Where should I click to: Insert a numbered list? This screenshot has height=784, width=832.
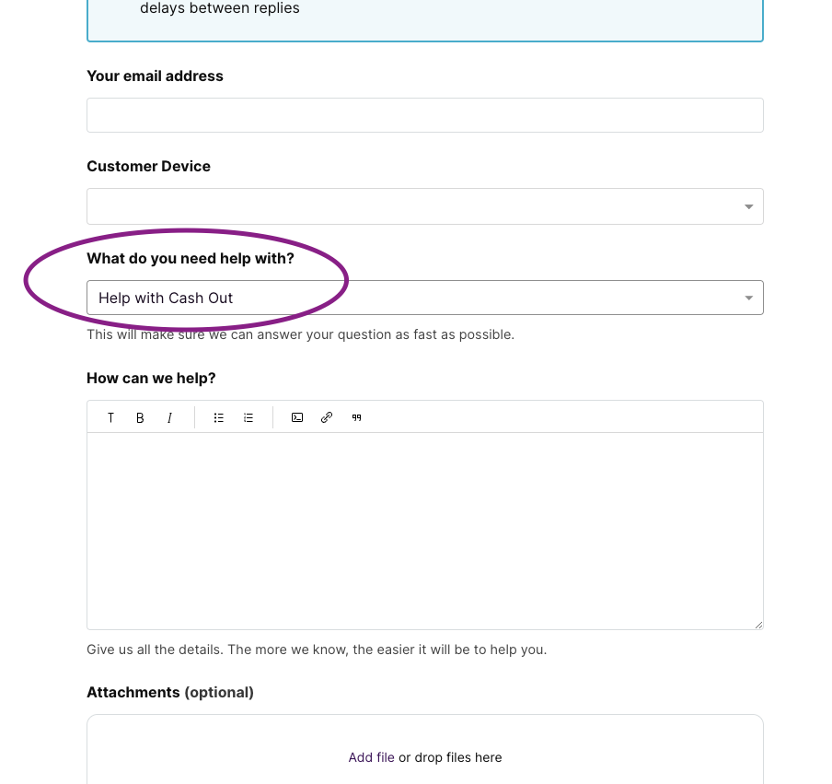pos(248,417)
